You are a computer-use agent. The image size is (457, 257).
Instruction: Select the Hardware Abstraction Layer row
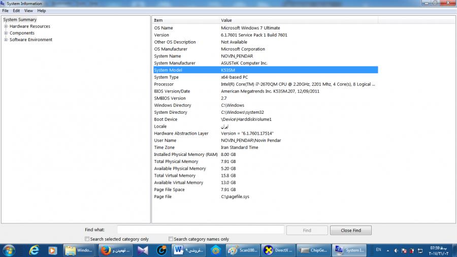(x=266, y=134)
